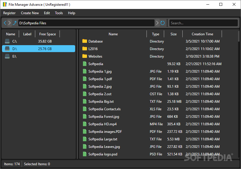Click the Softpedia Big.txt file icon

coord(85,102)
